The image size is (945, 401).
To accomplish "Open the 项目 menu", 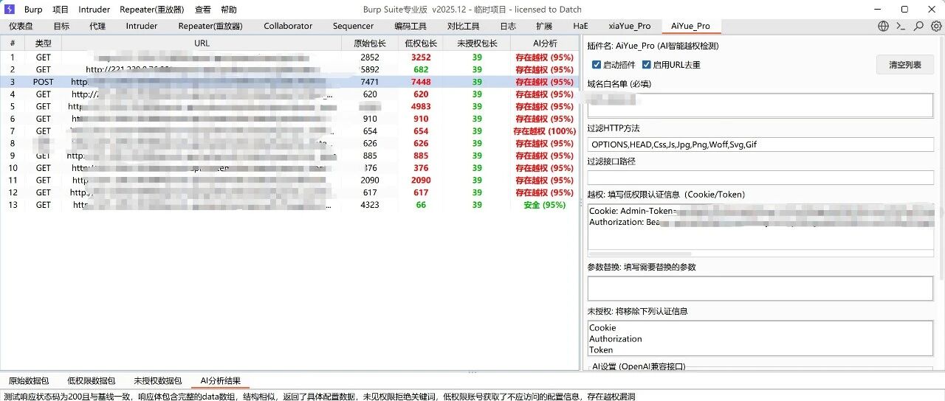I will point(61,10).
